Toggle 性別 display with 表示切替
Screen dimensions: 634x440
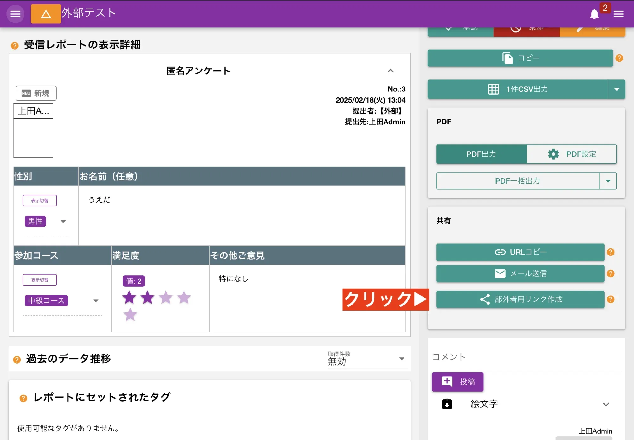click(40, 200)
